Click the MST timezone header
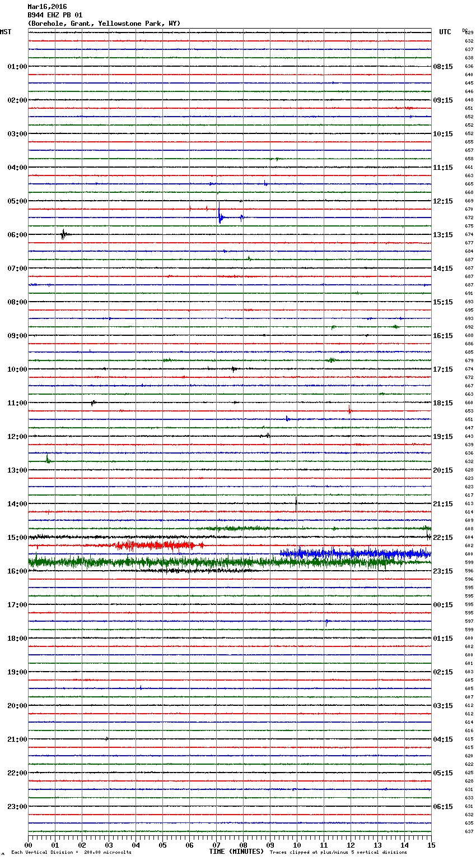Image resolution: width=476 pixels, height=860 pixels. 6,32
